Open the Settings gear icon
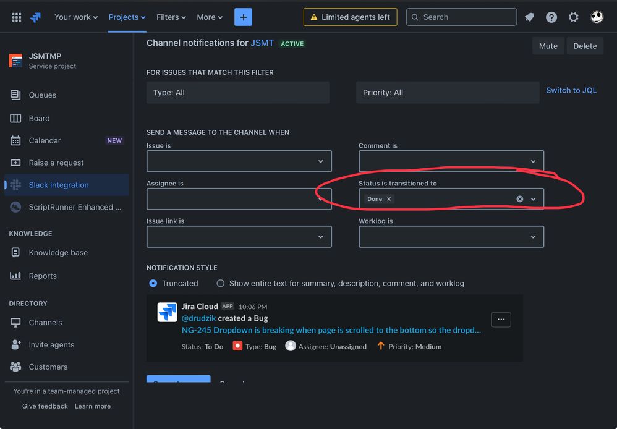 (x=573, y=17)
